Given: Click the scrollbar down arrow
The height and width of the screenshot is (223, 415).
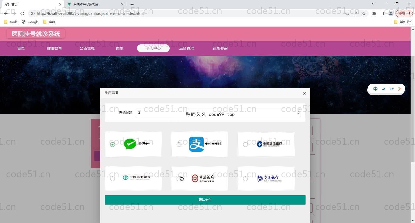Looking at the screenshot, I should (413, 221).
